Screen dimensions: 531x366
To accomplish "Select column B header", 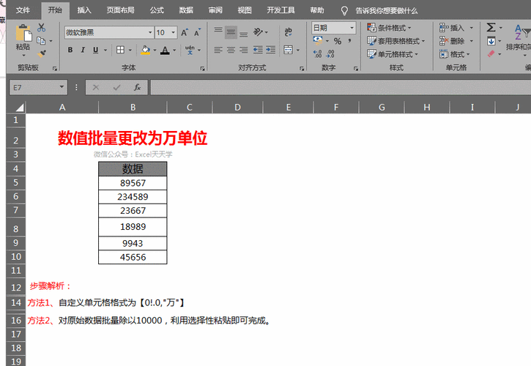I will pyautogui.click(x=133, y=108).
